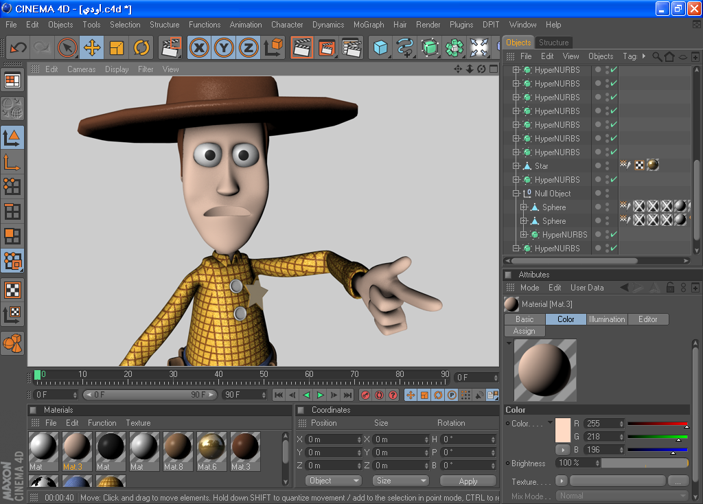703x504 pixels.
Task: Click the viewport zoom icon
Action: coord(470,69)
